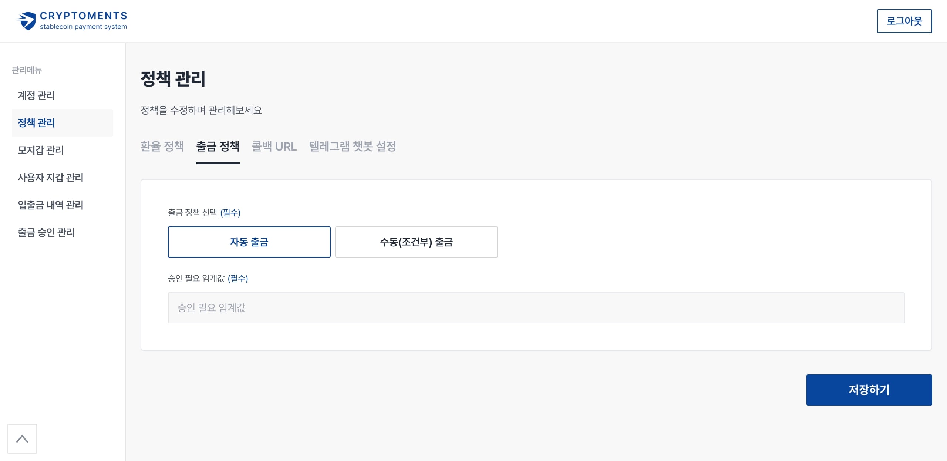
Task: Click the Cryptoments bird logo icon
Action: (26, 21)
